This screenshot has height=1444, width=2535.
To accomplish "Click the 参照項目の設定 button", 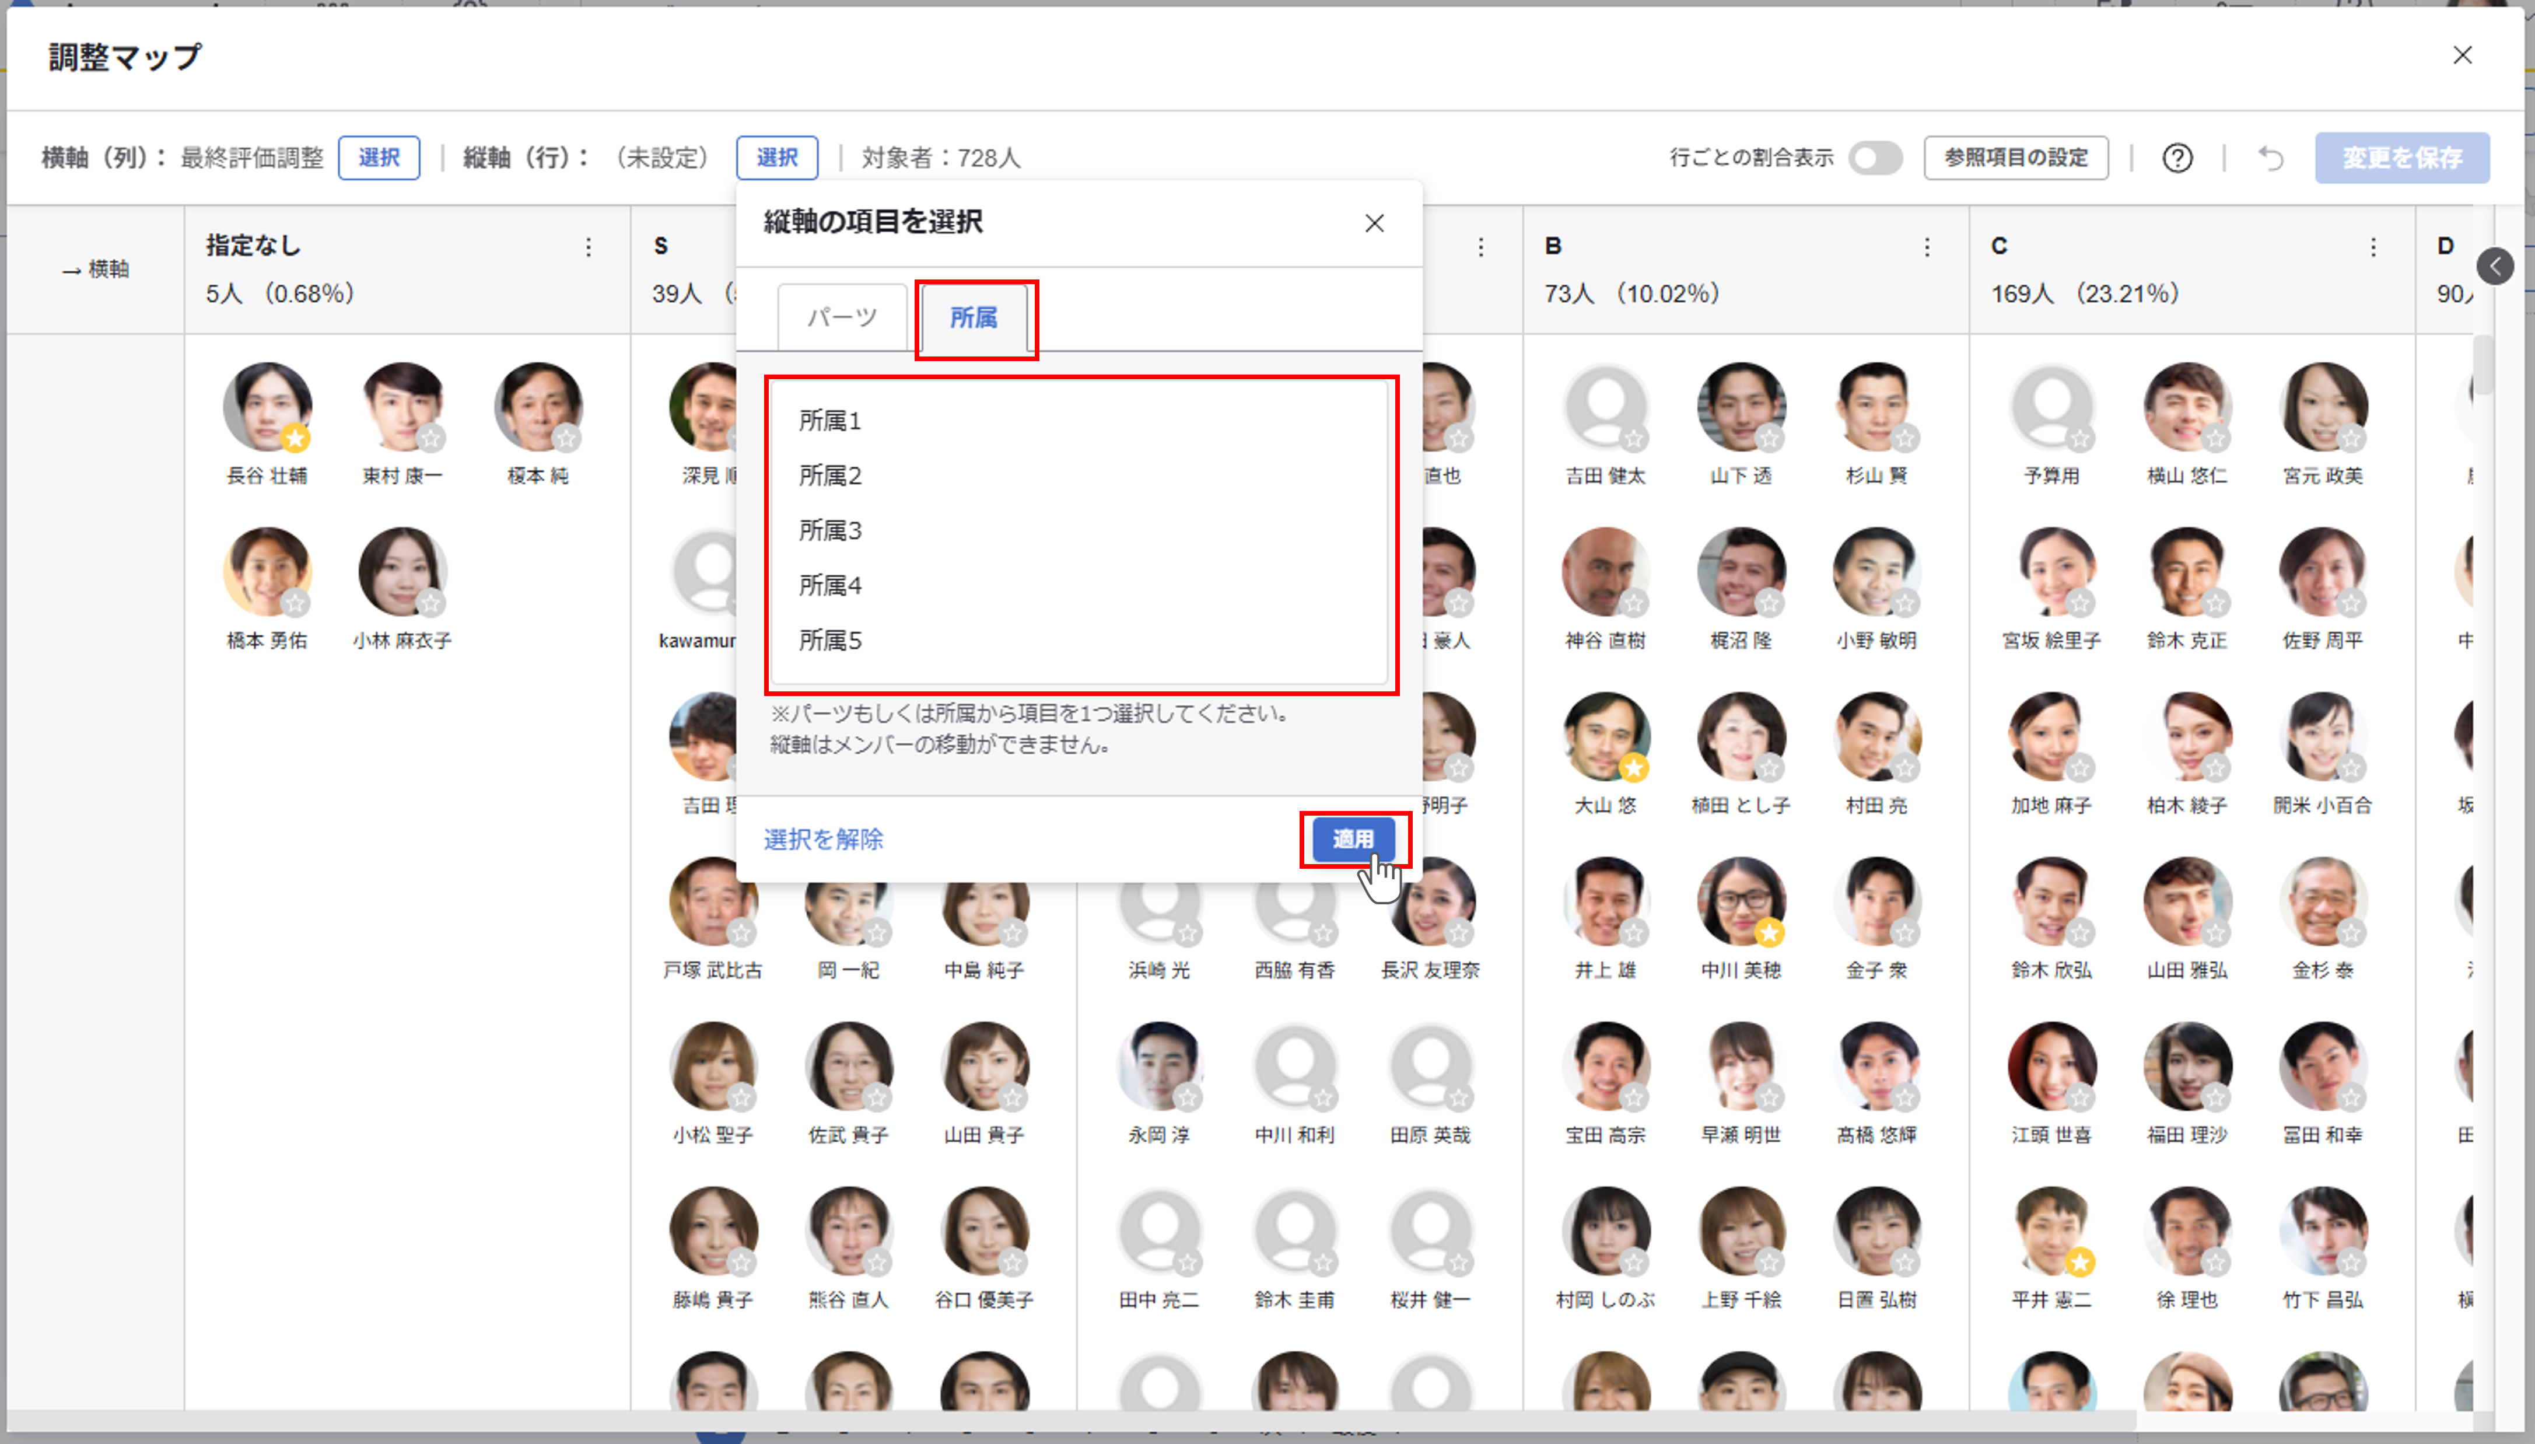I will 2015,158.
